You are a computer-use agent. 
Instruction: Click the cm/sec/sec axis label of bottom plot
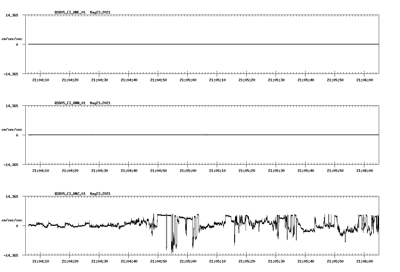[x=12, y=220]
